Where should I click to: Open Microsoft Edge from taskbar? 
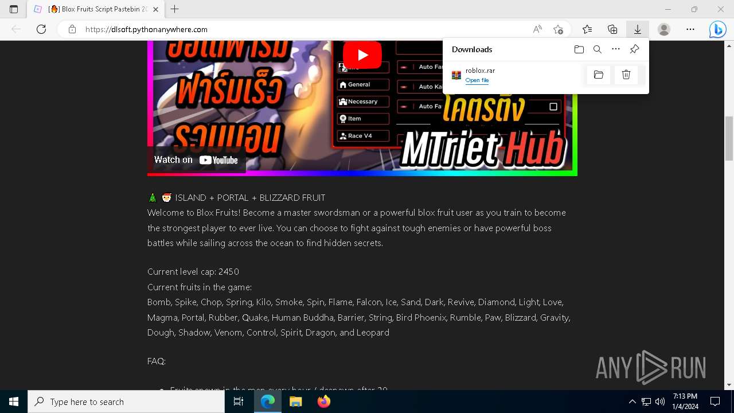click(268, 402)
